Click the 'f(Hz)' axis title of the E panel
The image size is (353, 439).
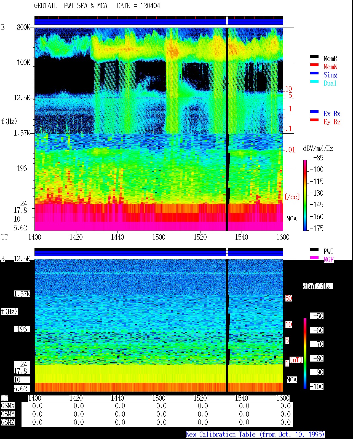(x=9, y=121)
